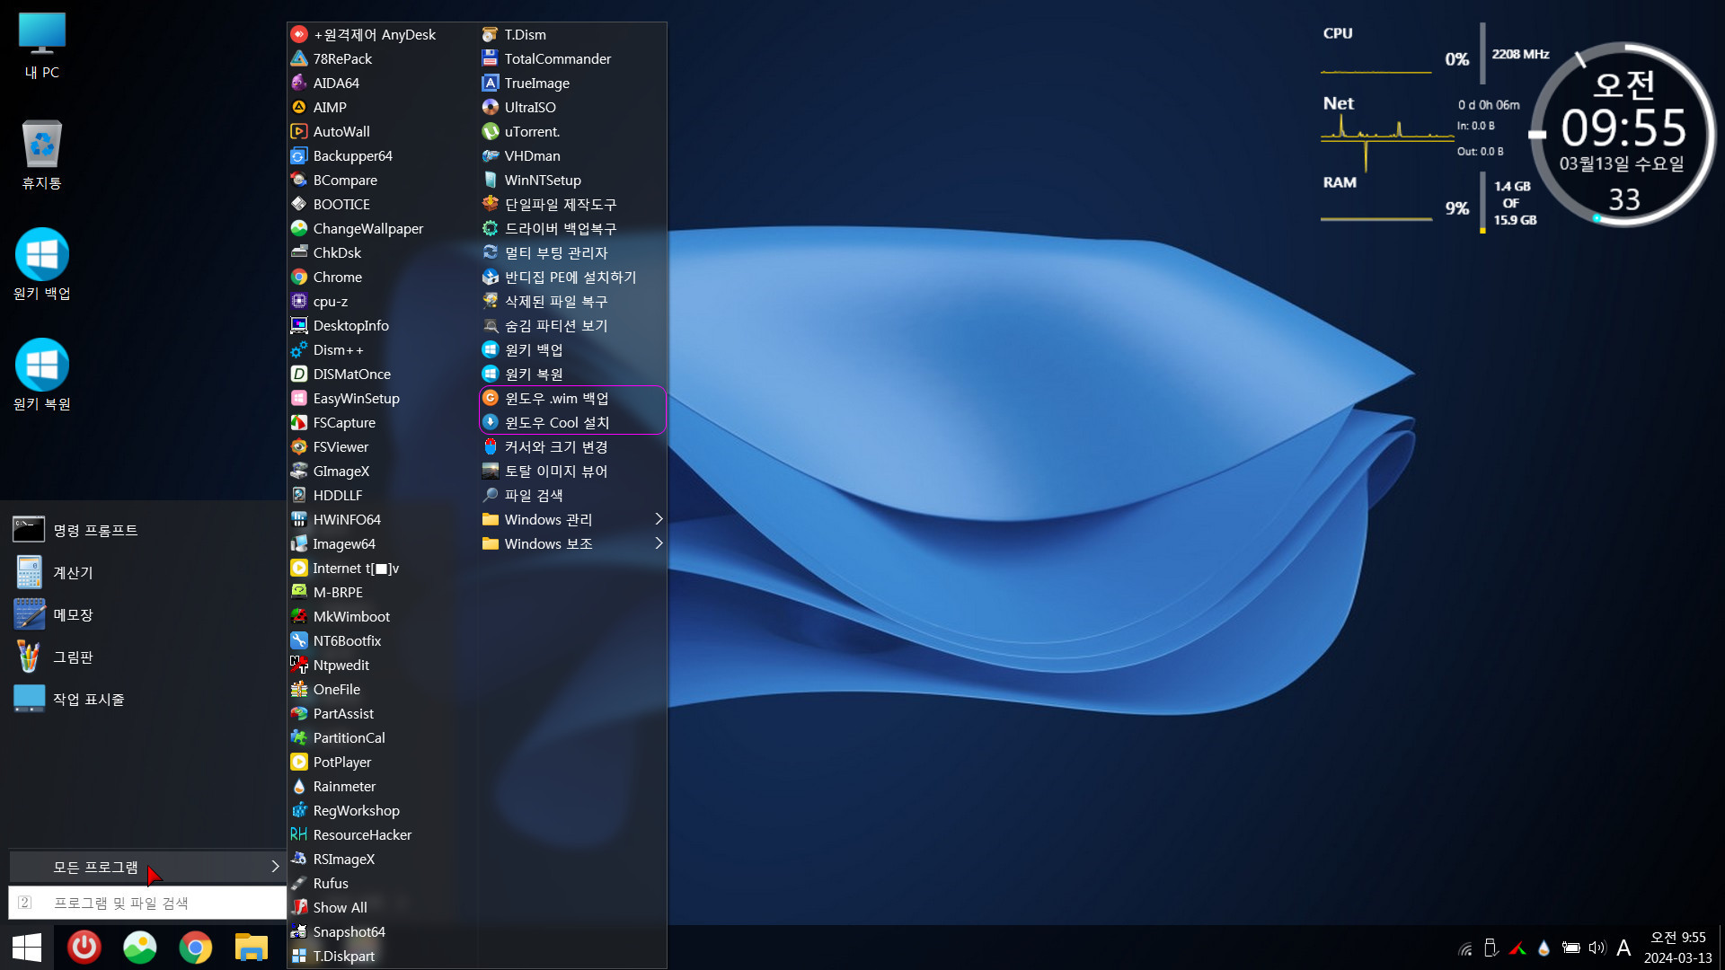Expand the Windows 보조 submenu arrow

pos(659,543)
